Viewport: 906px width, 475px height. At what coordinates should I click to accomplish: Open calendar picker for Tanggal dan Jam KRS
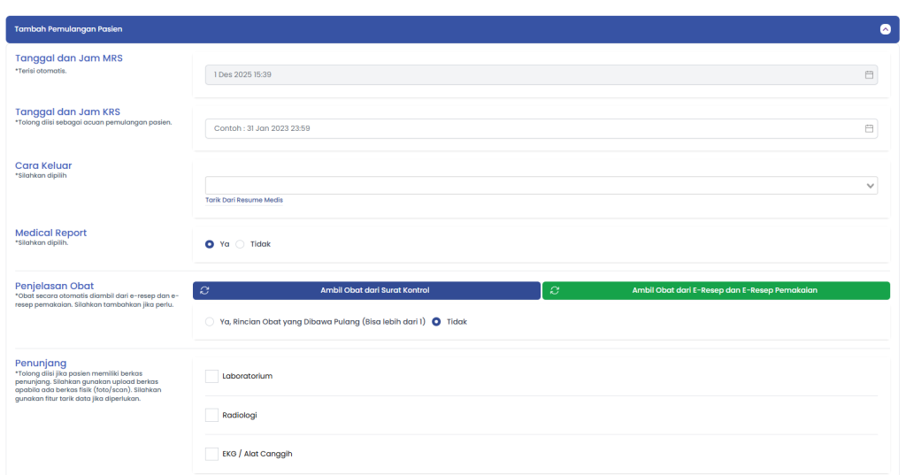coord(869,128)
